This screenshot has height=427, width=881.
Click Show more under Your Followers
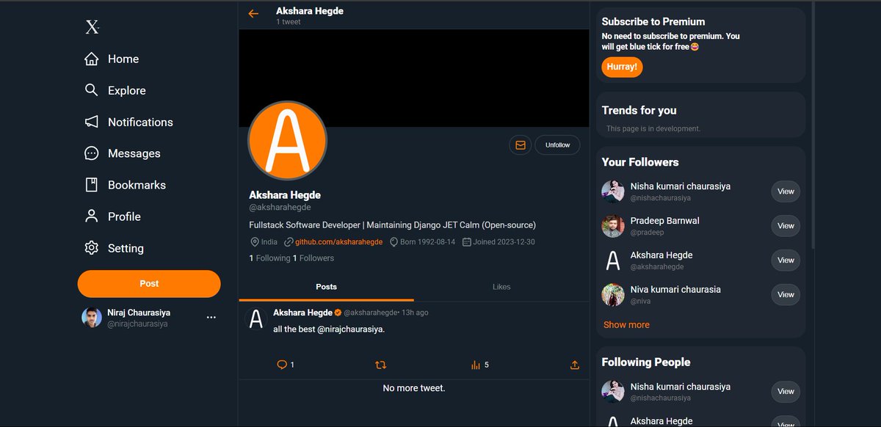(626, 325)
